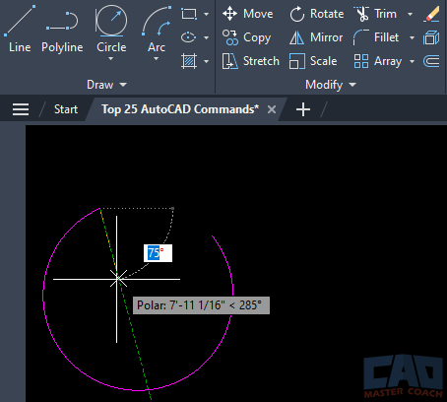
Task: Open the Arc tool dropdown
Action: click(157, 59)
